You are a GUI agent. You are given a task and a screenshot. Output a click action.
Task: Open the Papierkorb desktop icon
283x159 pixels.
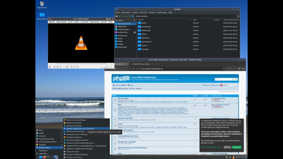[x=42, y=5]
